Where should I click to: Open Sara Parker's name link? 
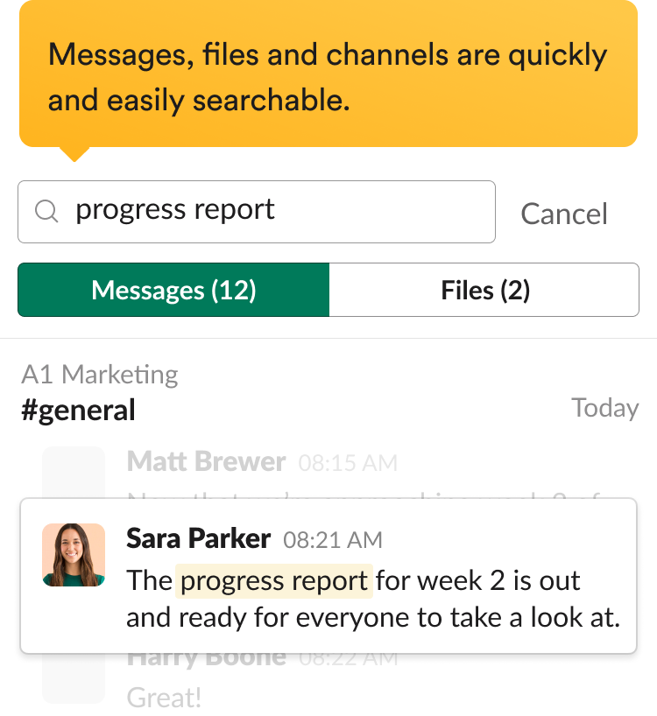(x=198, y=538)
